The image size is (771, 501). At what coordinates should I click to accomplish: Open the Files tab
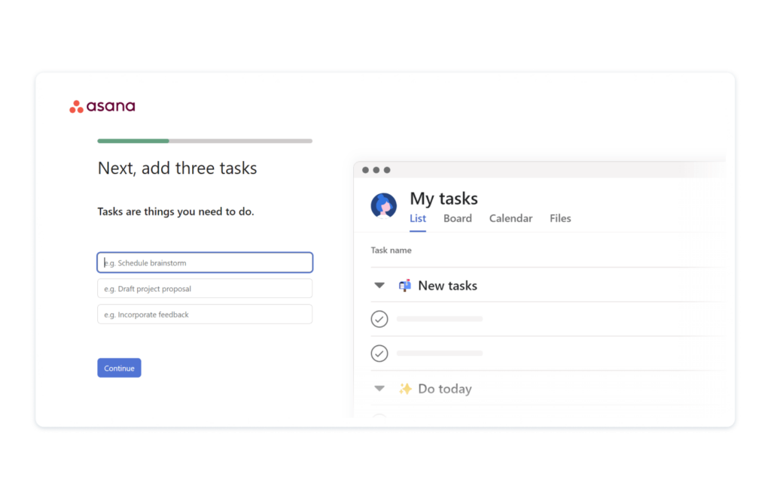click(x=560, y=218)
